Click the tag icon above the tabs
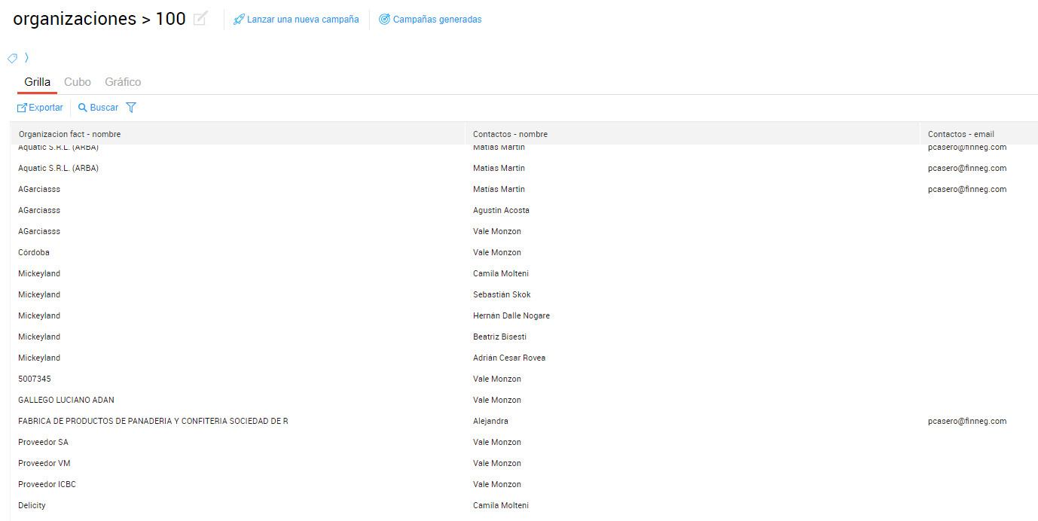Viewport: 1038px width, 521px height. click(12, 58)
